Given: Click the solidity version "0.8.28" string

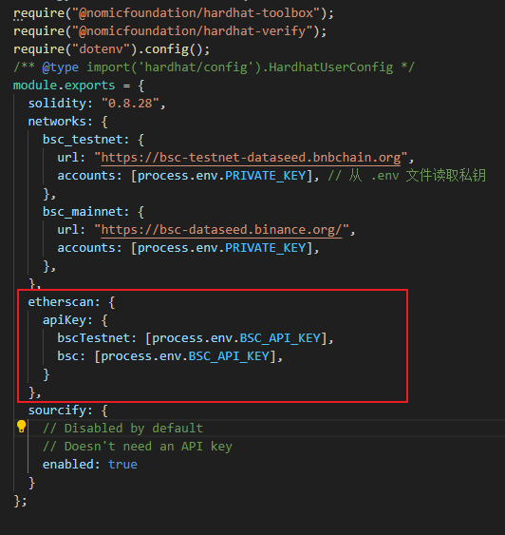Looking at the screenshot, I should click(130, 104).
